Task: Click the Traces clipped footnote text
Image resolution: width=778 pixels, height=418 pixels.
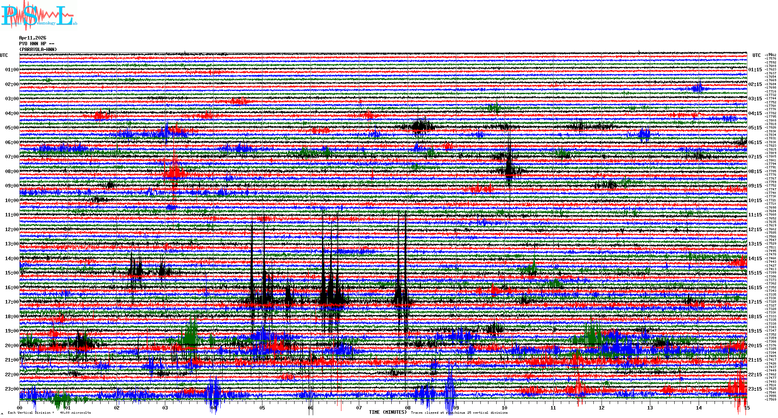Action: tap(459, 413)
